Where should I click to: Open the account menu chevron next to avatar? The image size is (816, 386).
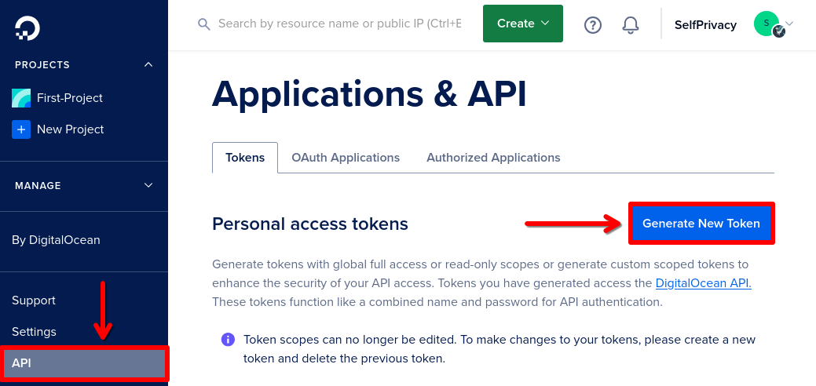pyautogui.click(x=789, y=24)
